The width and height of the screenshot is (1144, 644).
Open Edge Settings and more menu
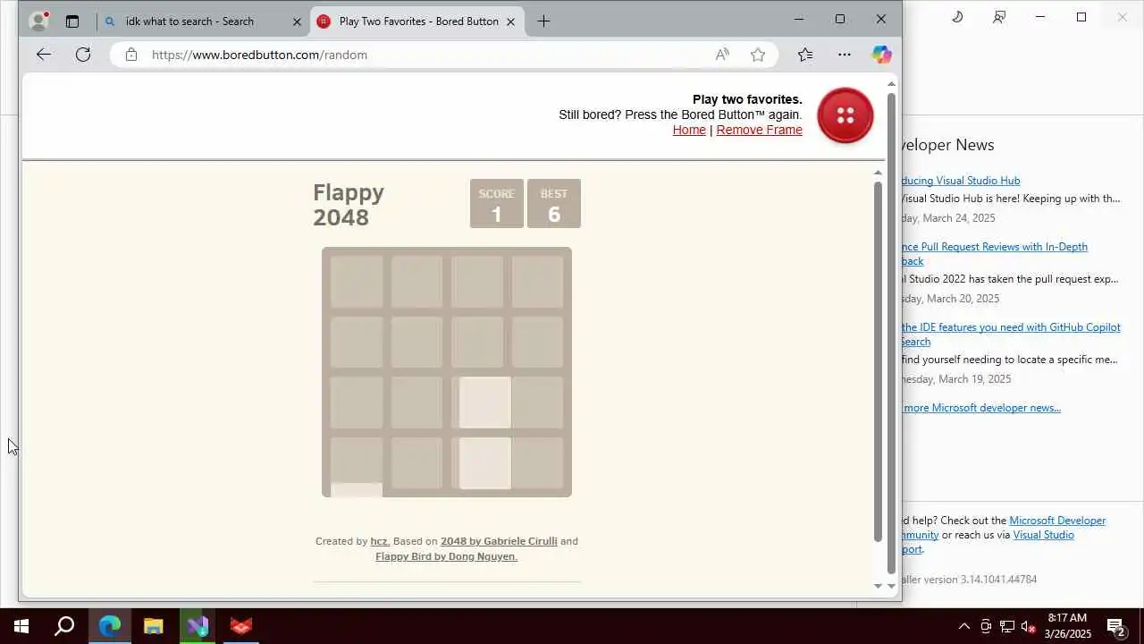pyautogui.click(x=844, y=55)
